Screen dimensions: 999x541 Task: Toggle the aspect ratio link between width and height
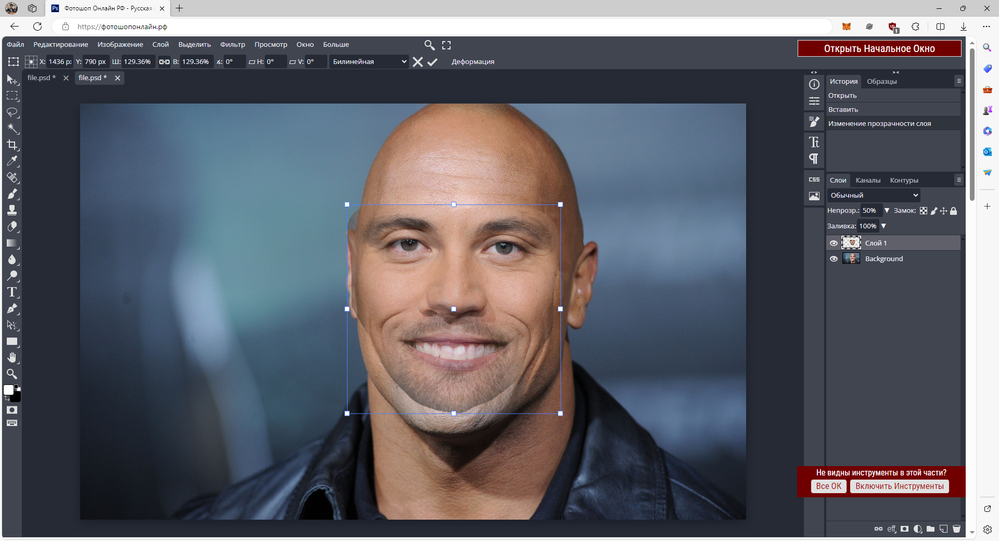pos(164,62)
